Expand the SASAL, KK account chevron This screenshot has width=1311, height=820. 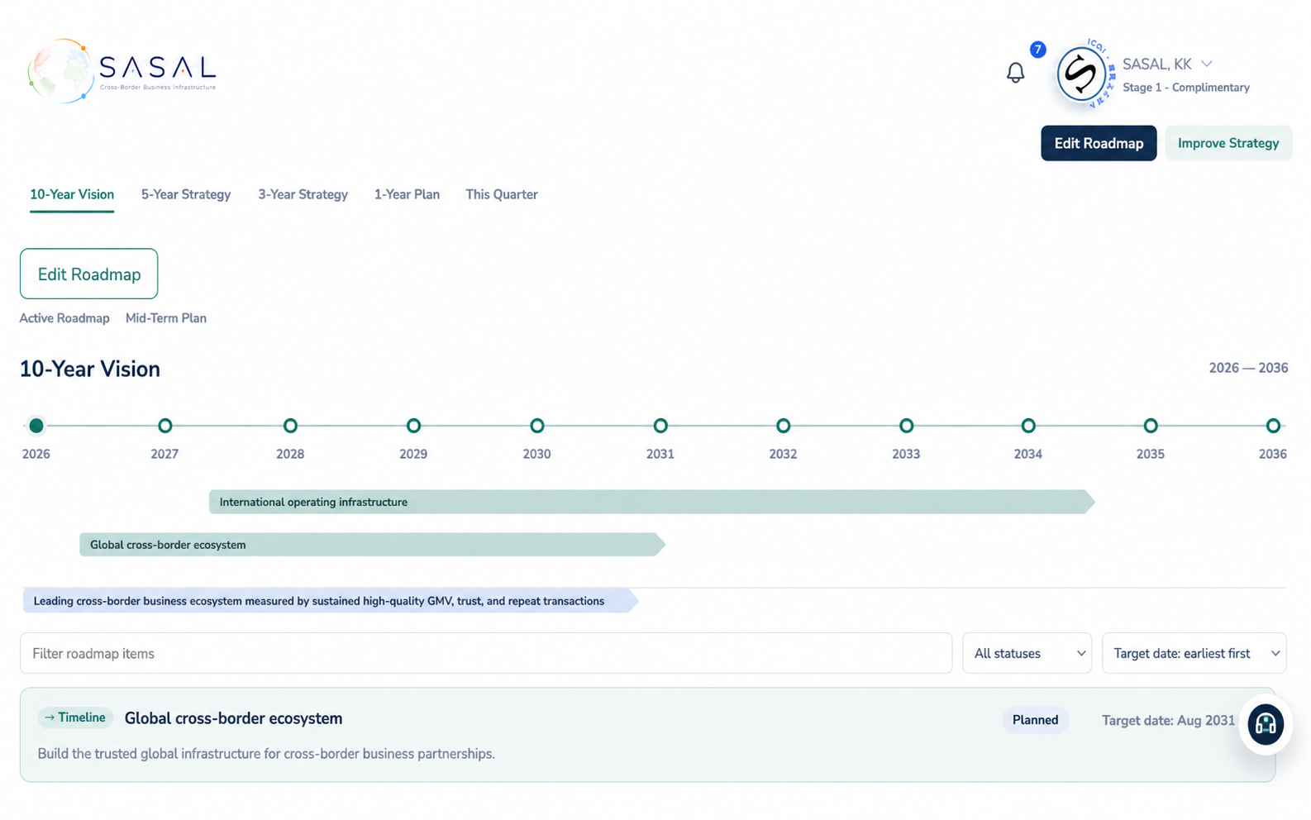[x=1207, y=64]
